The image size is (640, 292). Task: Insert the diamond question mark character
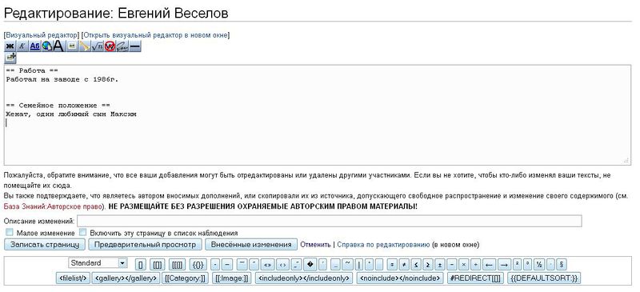click(310, 265)
